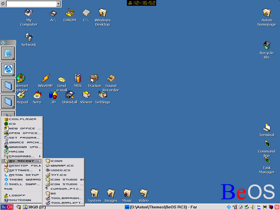
Task: Click the notepad button on side panel
Action: click(x=8, y=53)
